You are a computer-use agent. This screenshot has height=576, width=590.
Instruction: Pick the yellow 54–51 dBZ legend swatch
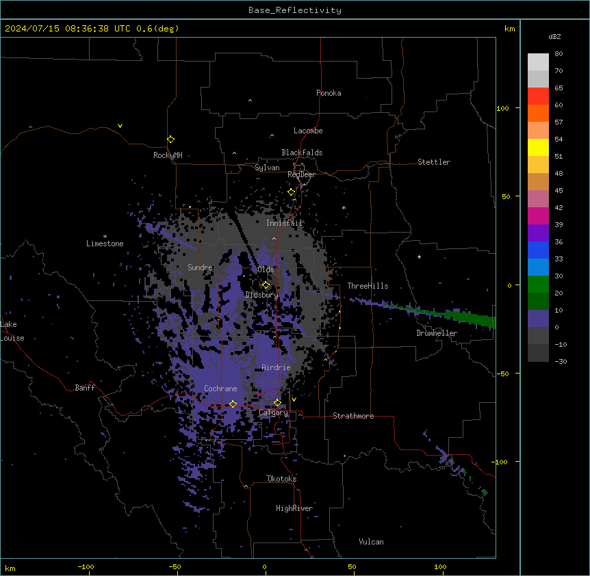pos(538,147)
